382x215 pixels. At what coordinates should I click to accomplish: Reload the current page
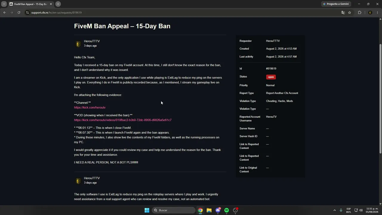click(19, 13)
